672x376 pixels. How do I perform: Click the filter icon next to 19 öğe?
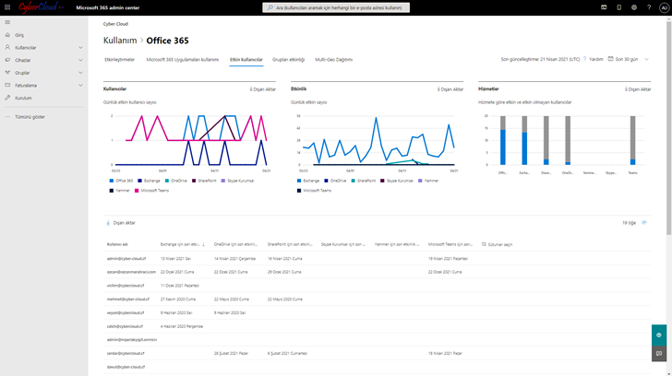tap(644, 222)
